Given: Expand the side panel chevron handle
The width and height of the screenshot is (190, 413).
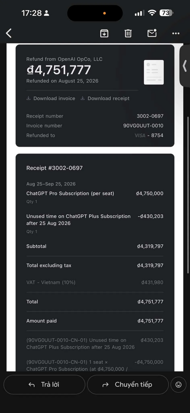Looking at the screenshot, I should pyautogui.click(x=185, y=65).
